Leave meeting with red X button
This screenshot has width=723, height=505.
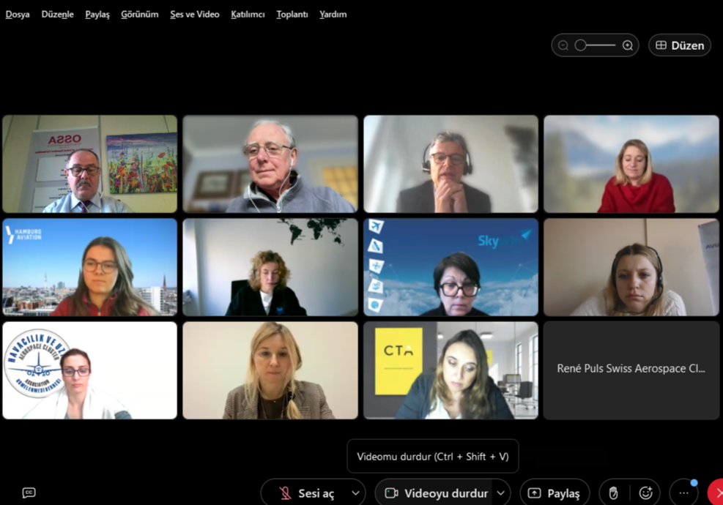click(716, 493)
